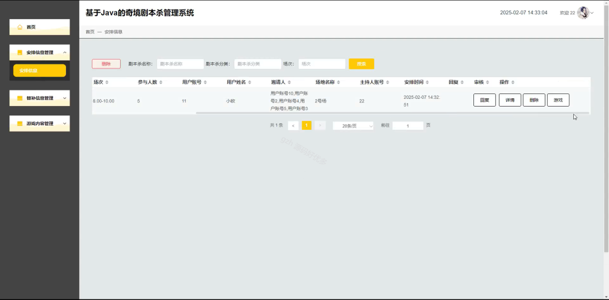This screenshot has width=609, height=300.
Task: Select page 1 in pagination
Action: coord(307,126)
